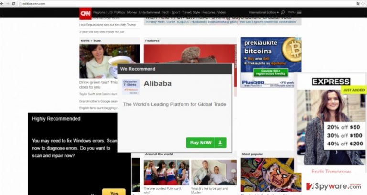Open the CNN search magnifier
Viewport: 367px width, 195px height.
283,12
